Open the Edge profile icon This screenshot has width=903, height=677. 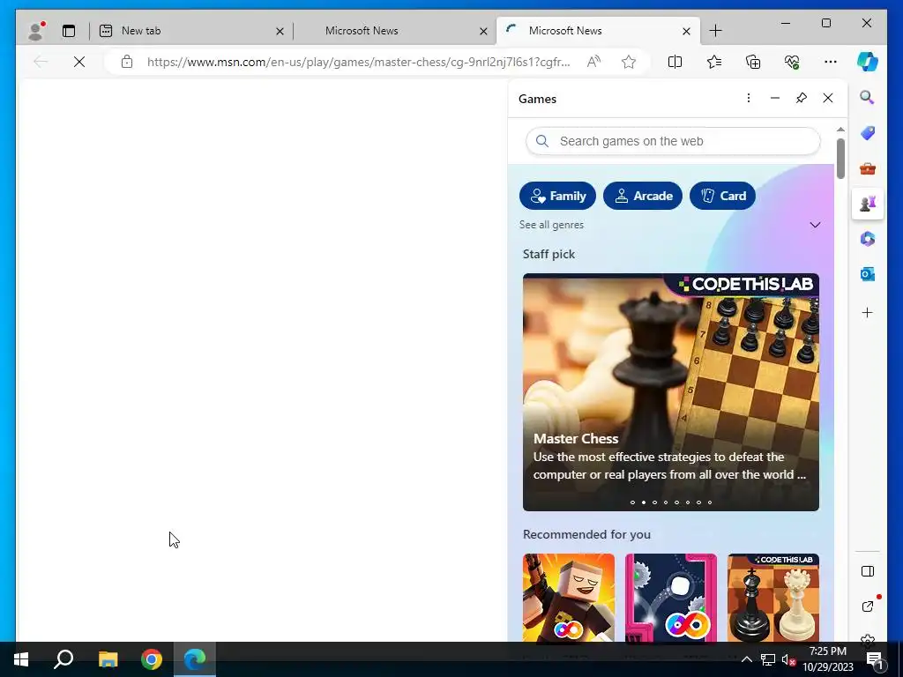pos(36,31)
